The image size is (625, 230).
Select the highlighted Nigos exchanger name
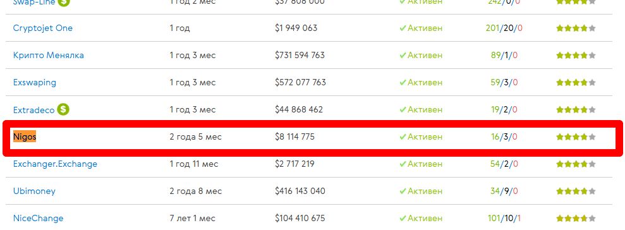[x=24, y=136]
